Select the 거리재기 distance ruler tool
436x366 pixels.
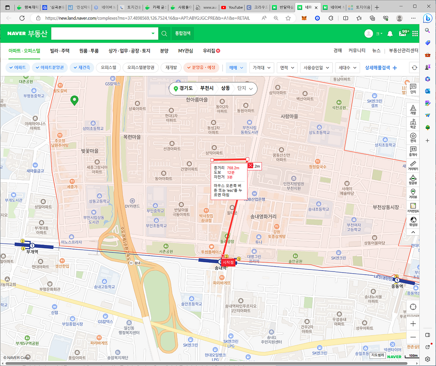point(413,166)
